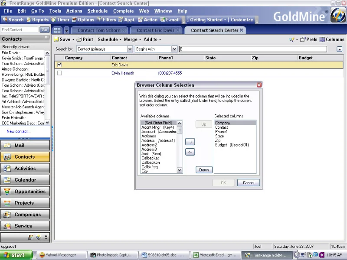
Task: Click down arrow of Available columns scrollbar
Action: [x=180, y=170]
